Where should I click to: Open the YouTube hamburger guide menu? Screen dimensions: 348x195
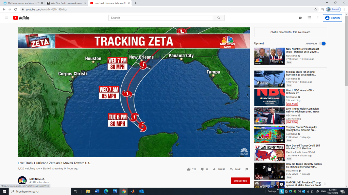point(6,18)
